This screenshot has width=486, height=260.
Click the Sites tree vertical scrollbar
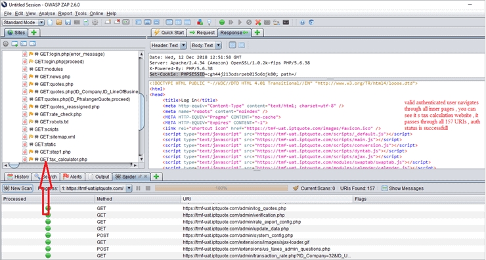click(141, 106)
